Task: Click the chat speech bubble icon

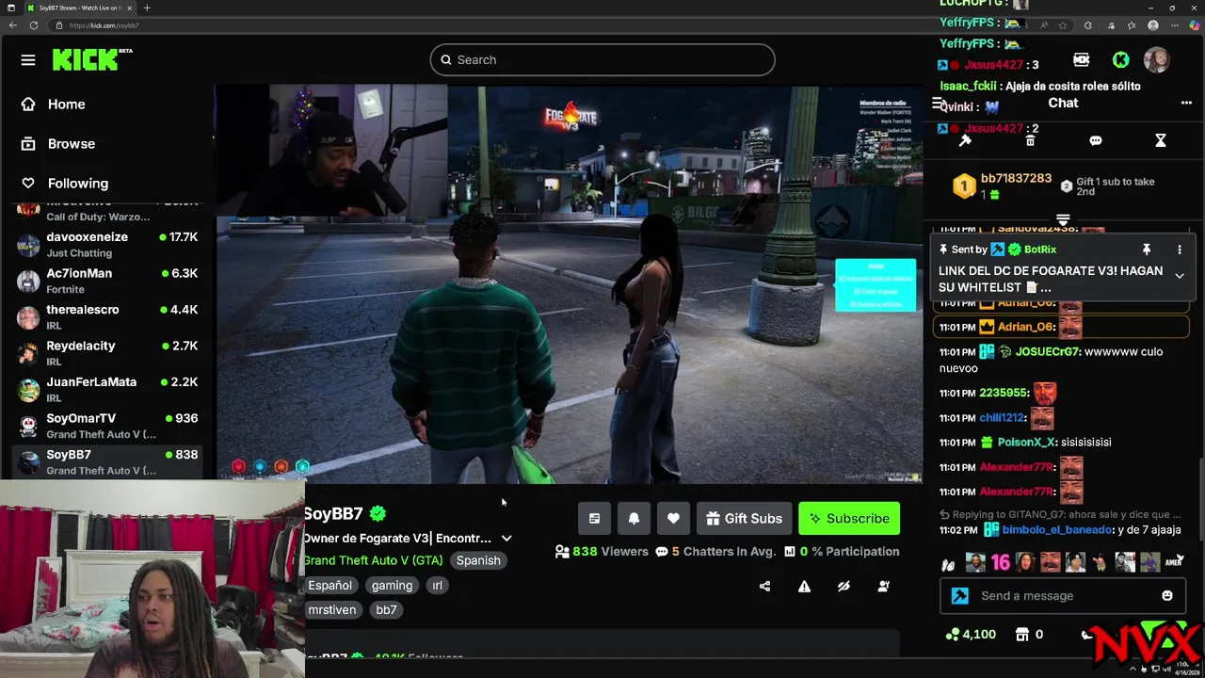Action: coord(1096,140)
